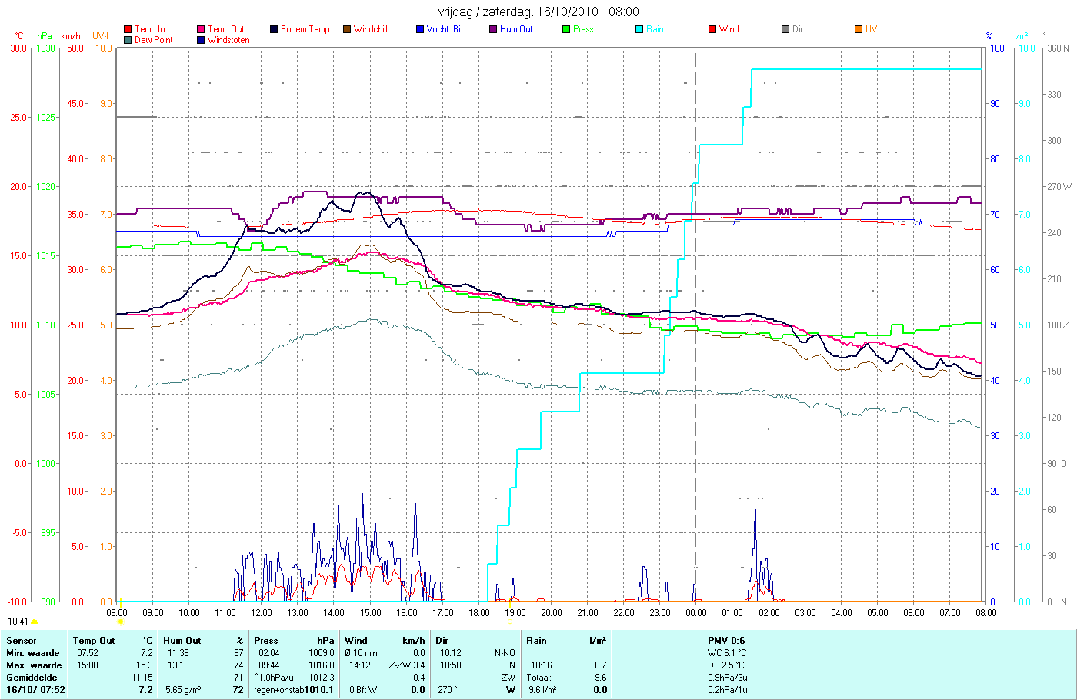Click the chart title date text
The image size is (1077, 700).
pos(538,12)
